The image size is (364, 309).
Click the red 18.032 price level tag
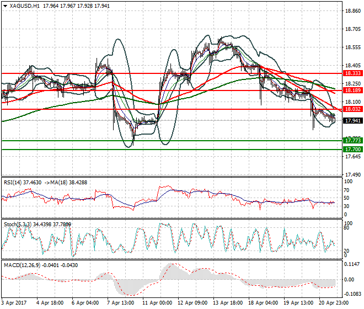[352, 109]
